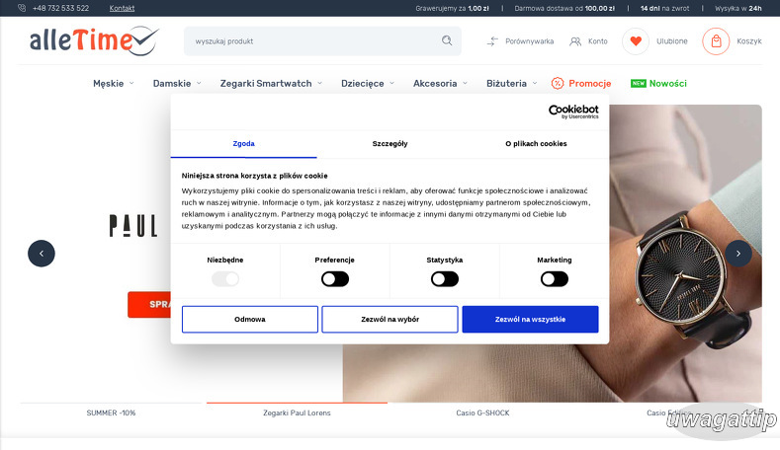Enable the Statystyka cookie toggle

coord(445,279)
